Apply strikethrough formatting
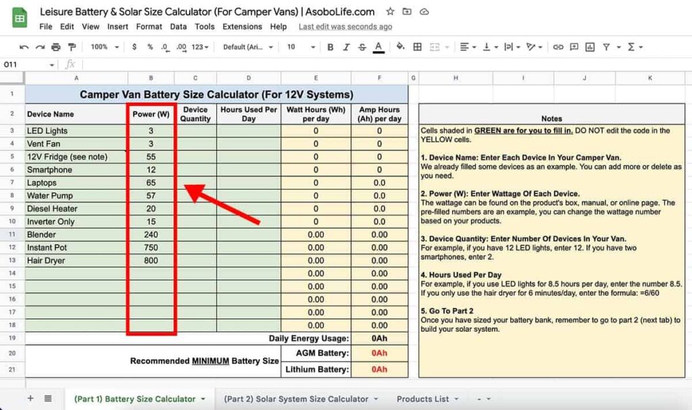Screen dimensions: 692x410 (362, 47)
